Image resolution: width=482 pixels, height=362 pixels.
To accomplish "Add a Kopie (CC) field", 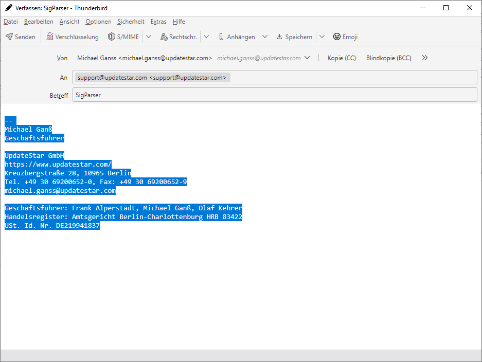I will [x=342, y=58].
